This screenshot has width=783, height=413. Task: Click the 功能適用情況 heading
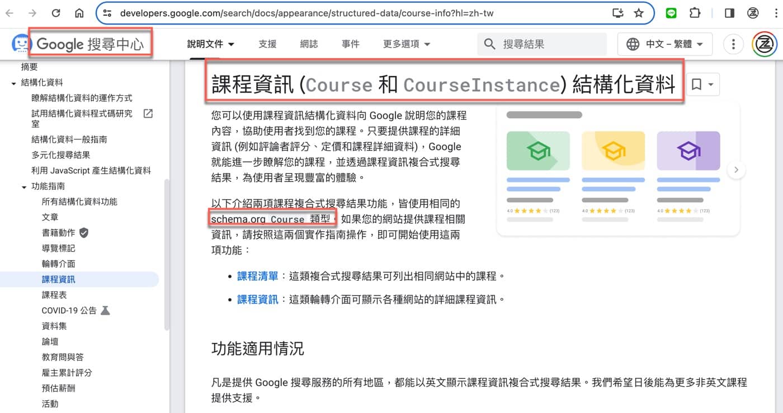(258, 349)
